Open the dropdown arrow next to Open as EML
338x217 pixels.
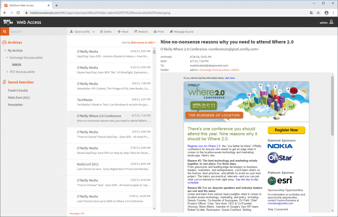click(93, 31)
